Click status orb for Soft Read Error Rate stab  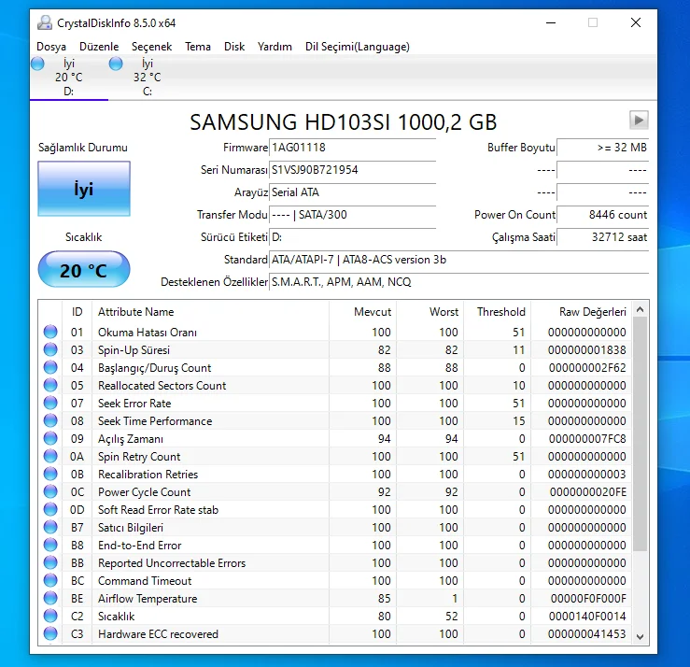[50, 509]
